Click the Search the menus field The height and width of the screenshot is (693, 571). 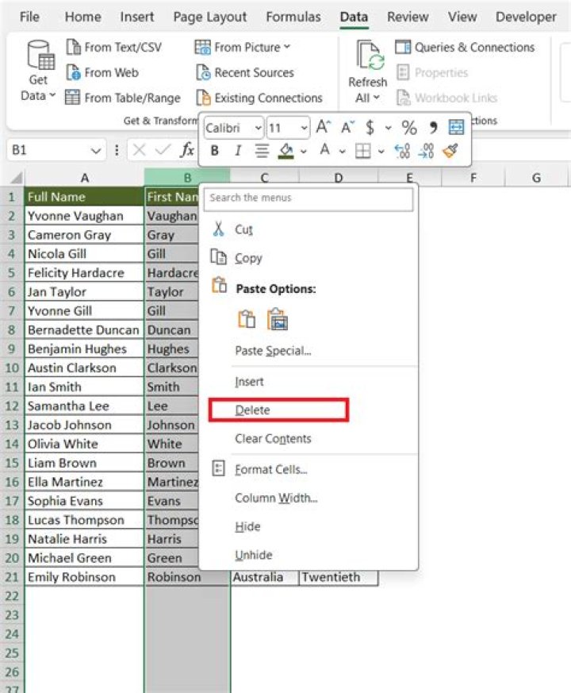(x=308, y=198)
